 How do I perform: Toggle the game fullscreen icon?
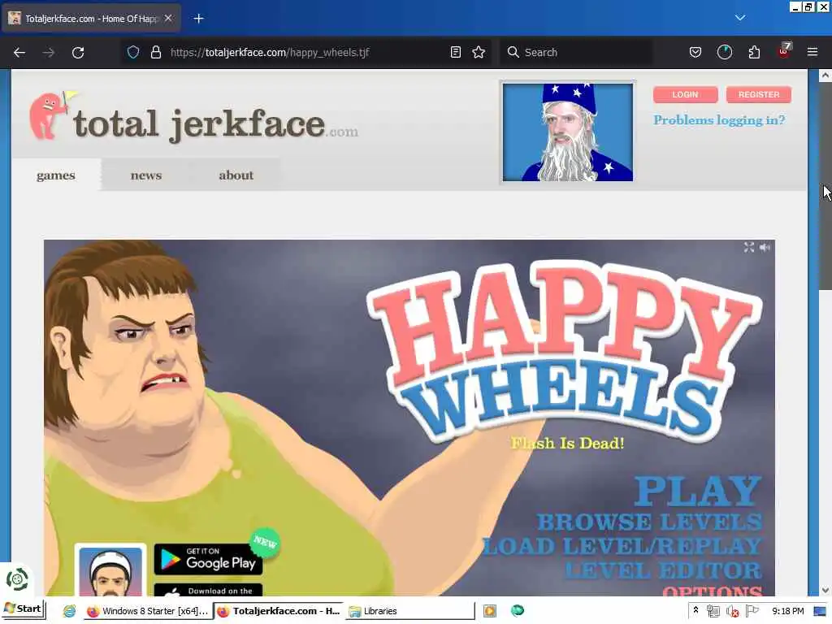(x=748, y=247)
